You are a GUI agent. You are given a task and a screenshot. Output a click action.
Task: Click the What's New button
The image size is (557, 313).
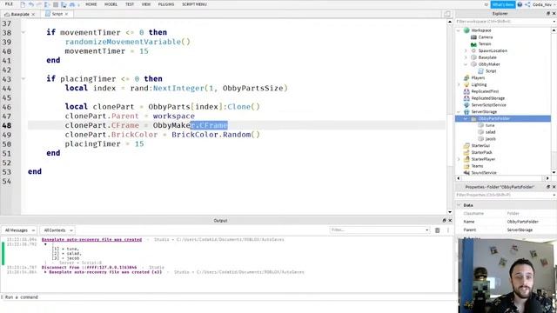[x=503, y=4]
